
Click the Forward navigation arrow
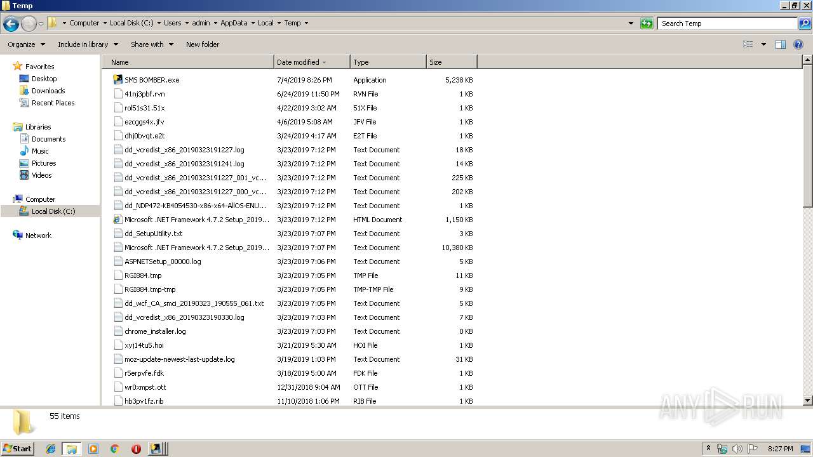[x=29, y=24]
